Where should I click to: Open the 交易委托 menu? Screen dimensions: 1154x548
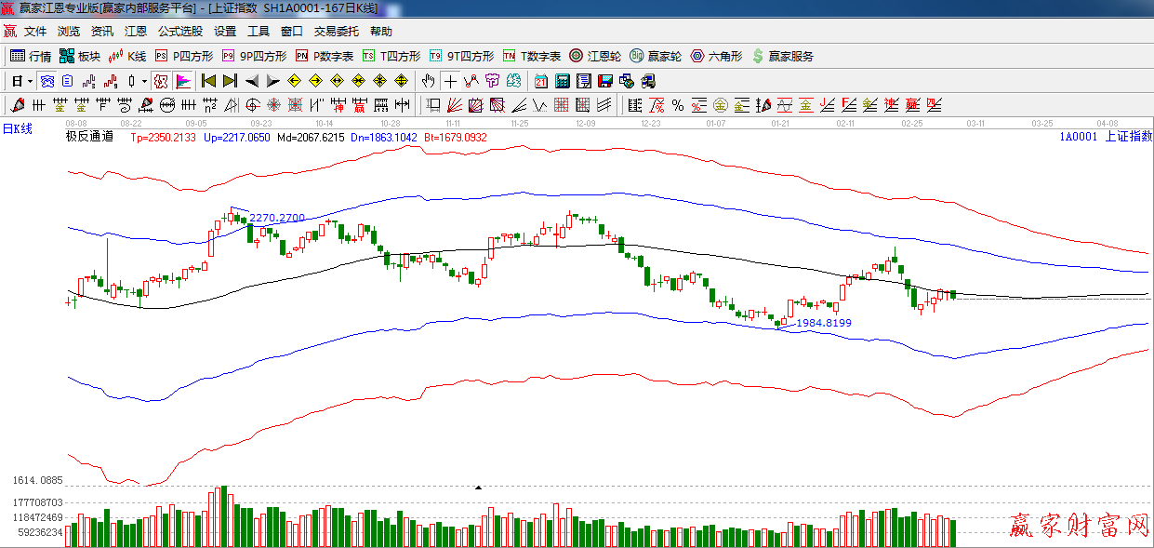point(337,31)
